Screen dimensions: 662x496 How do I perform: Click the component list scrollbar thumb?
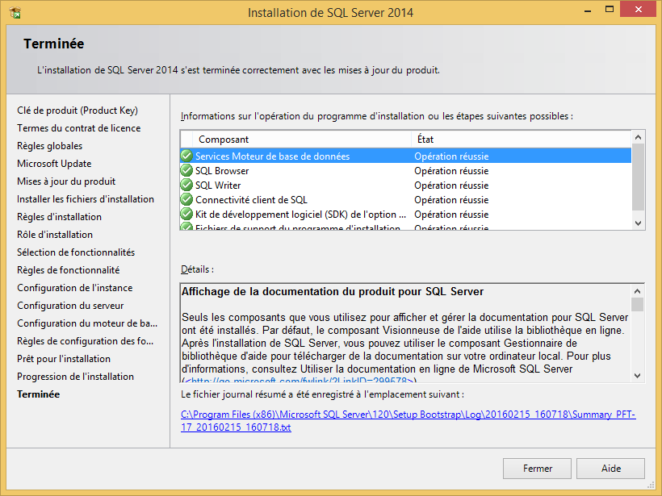(x=638, y=177)
